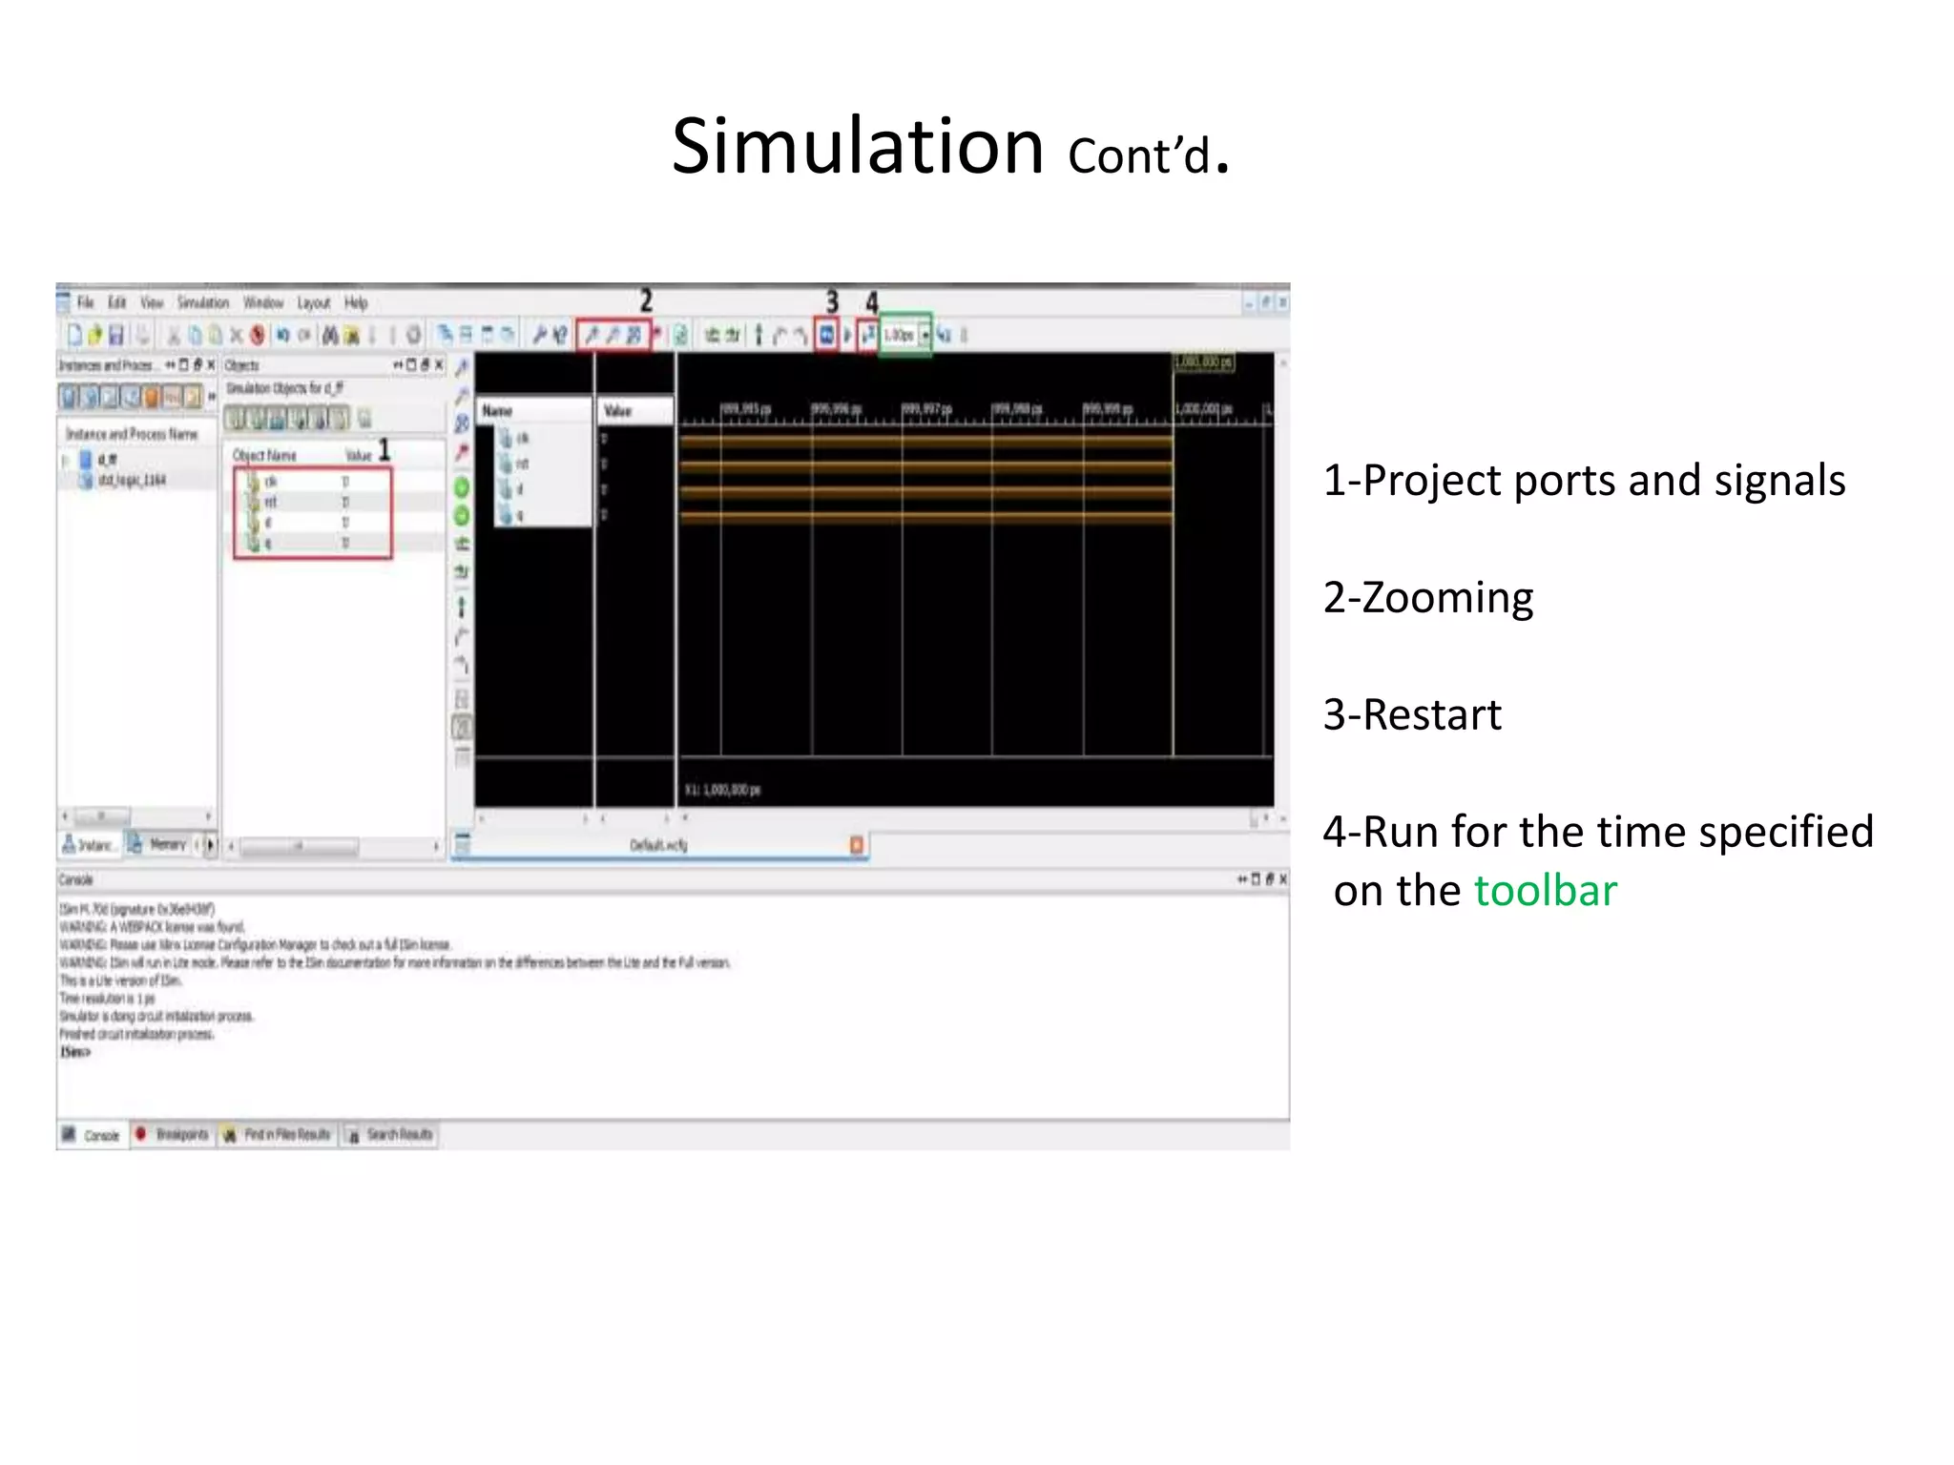
Task: Toggle first filter button in Objects panel
Action: pyautogui.click(x=235, y=418)
